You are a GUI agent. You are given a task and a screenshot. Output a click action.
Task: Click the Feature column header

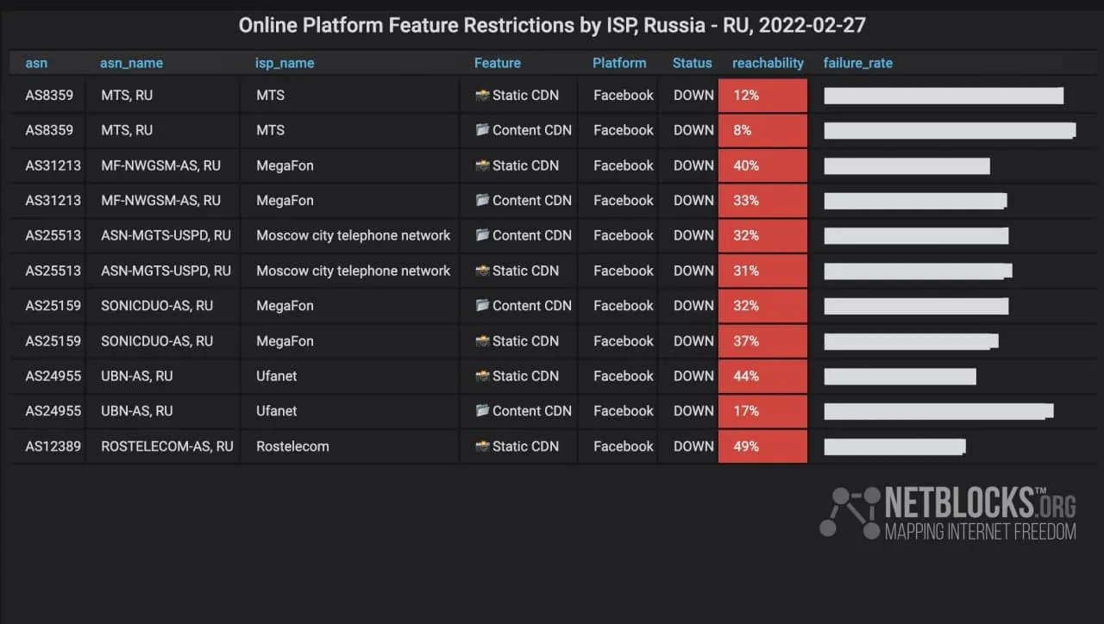[x=497, y=63]
